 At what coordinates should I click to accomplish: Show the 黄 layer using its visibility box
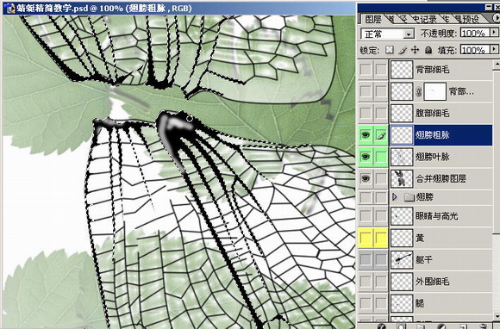[x=366, y=238]
